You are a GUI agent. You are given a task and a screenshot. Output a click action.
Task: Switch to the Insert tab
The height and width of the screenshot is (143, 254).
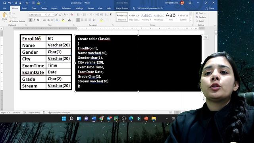click(25, 8)
